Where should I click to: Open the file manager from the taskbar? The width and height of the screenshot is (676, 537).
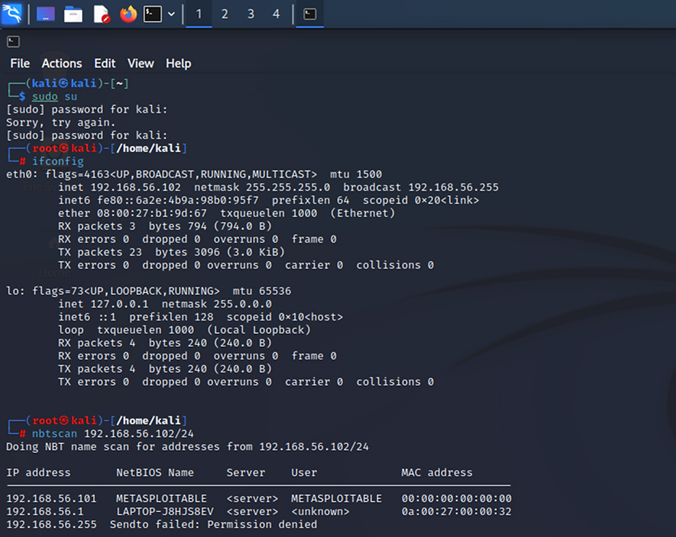(73, 13)
